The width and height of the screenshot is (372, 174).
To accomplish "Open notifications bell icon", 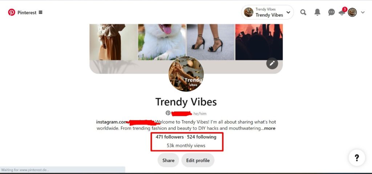I will click(317, 12).
